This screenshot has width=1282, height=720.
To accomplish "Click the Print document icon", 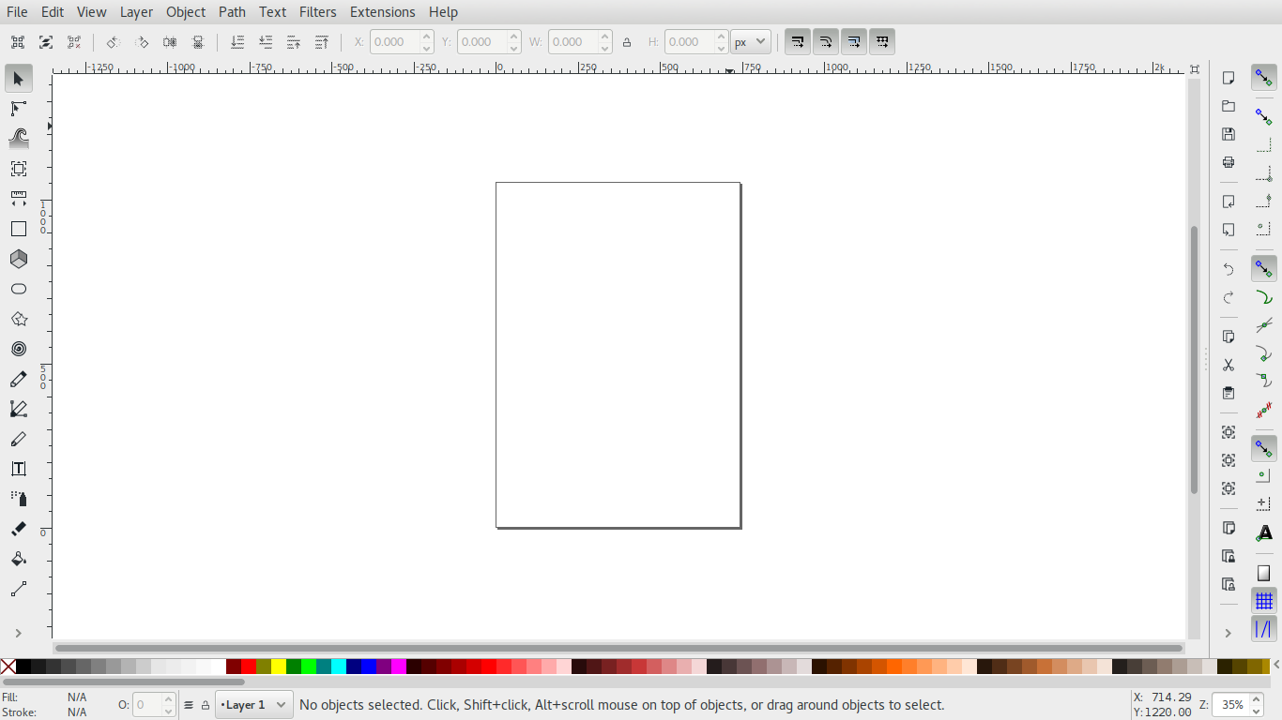I will (x=1229, y=162).
